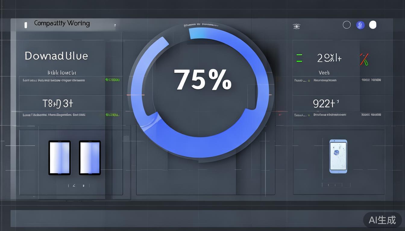Click the 75% value in the ring

(202, 80)
